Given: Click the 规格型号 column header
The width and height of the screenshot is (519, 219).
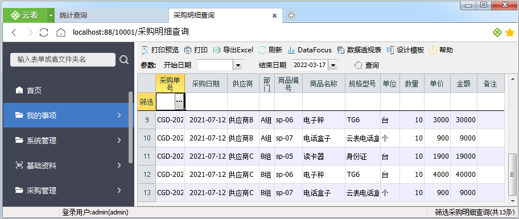Looking at the screenshot, I should 363,84.
